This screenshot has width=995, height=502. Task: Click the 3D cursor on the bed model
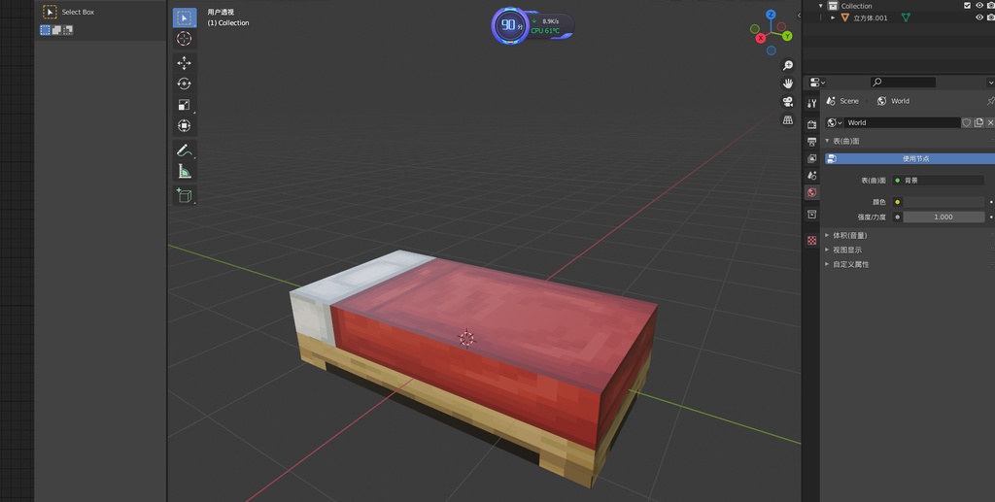(466, 339)
